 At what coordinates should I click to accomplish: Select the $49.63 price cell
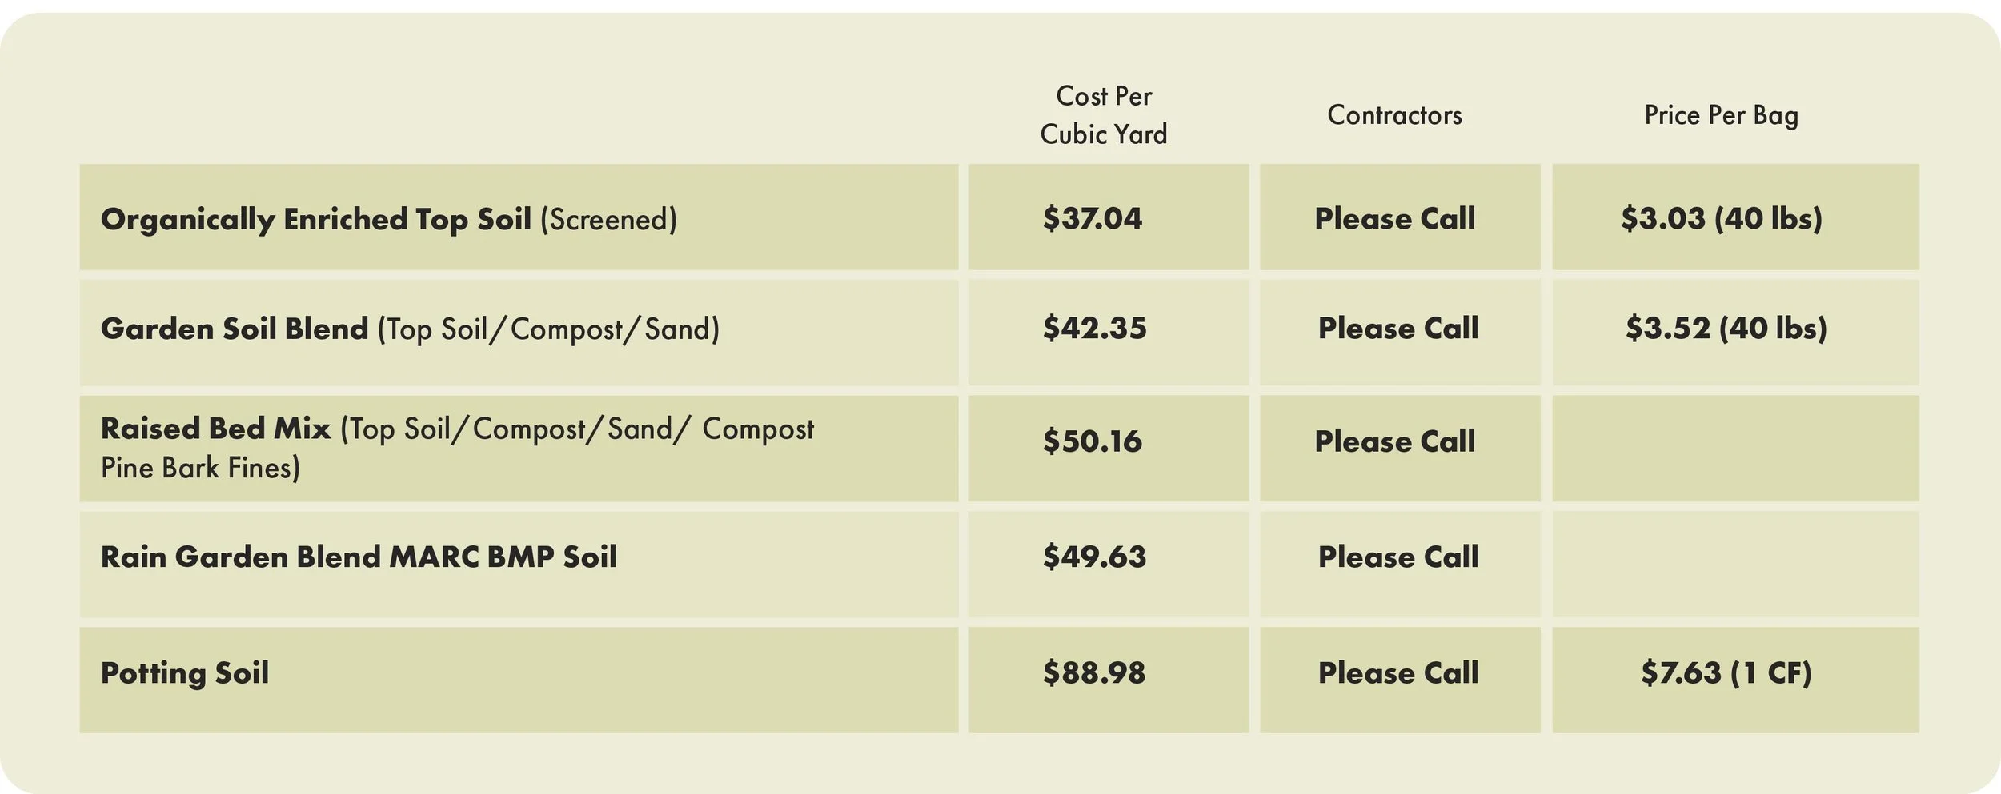pos(1094,557)
